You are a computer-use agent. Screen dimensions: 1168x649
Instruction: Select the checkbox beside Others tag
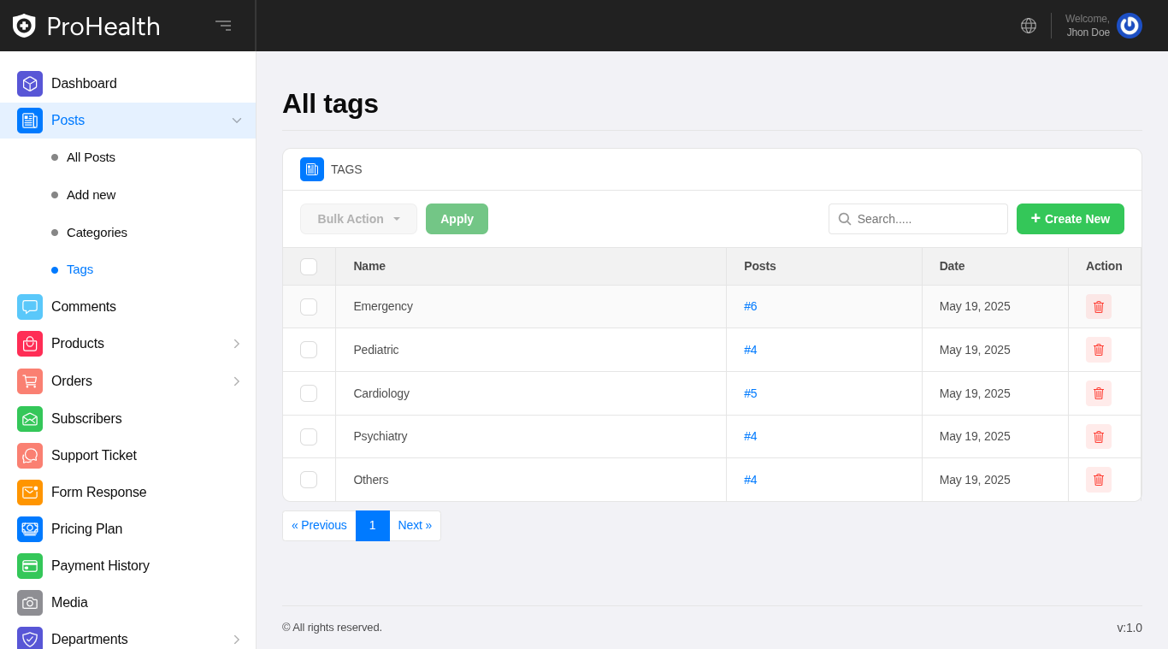click(309, 480)
